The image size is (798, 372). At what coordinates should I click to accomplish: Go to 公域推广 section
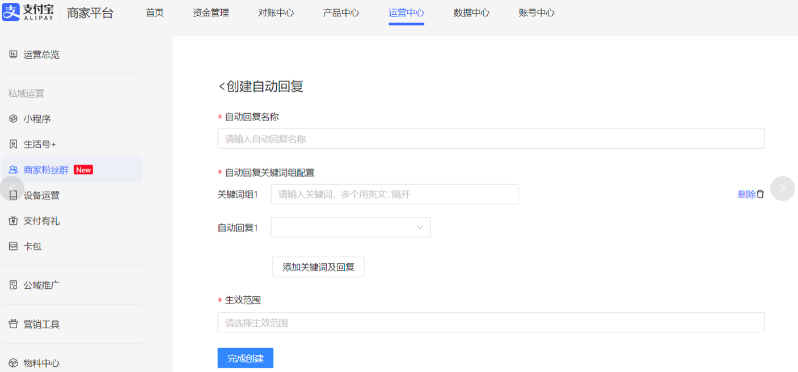(41, 285)
